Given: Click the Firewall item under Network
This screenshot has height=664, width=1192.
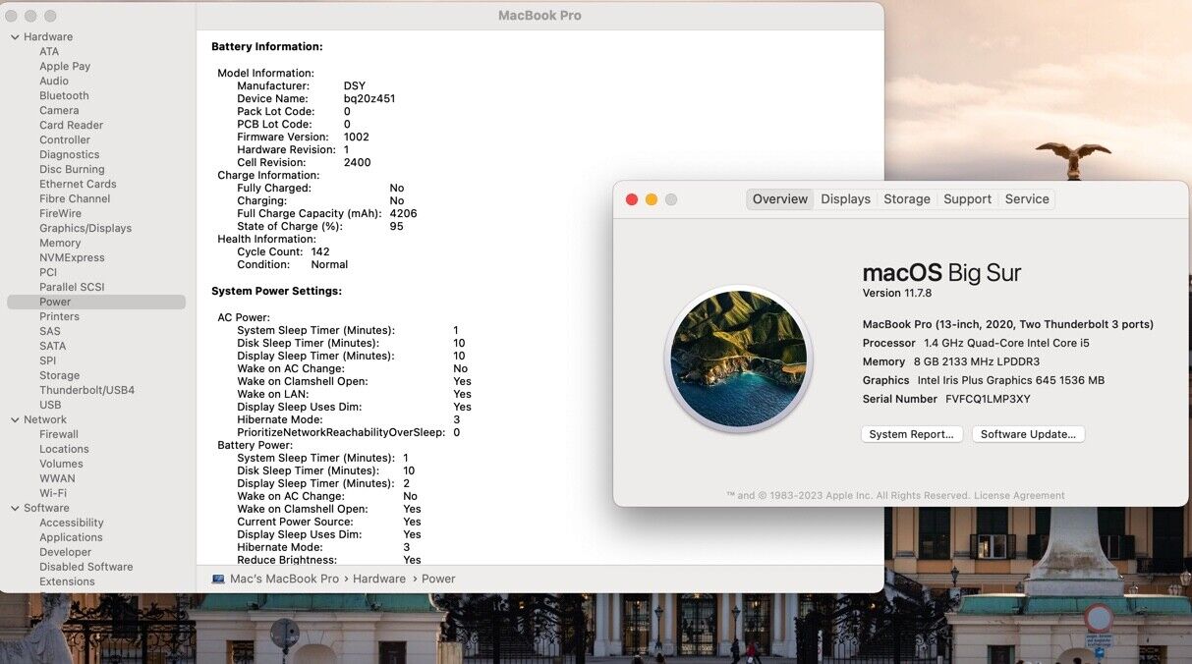Looking at the screenshot, I should (x=59, y=435).
